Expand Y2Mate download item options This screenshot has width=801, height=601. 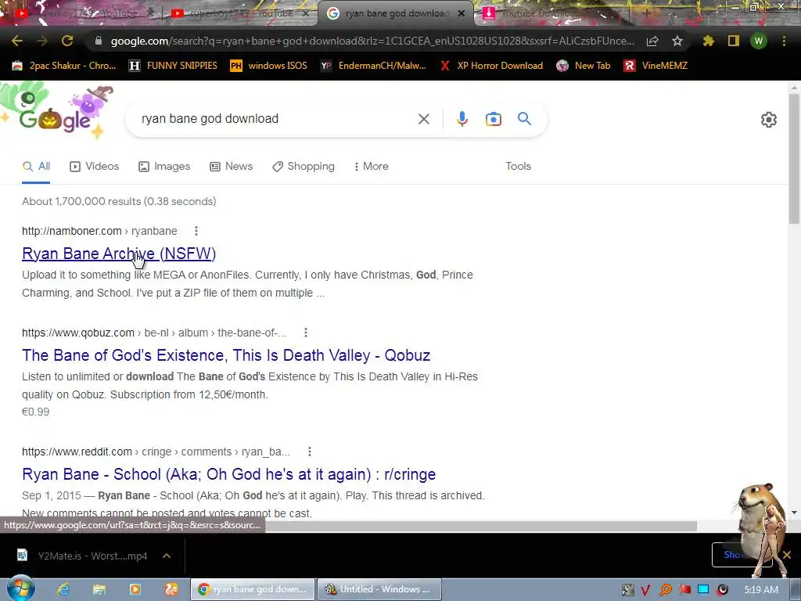point(167,556)
